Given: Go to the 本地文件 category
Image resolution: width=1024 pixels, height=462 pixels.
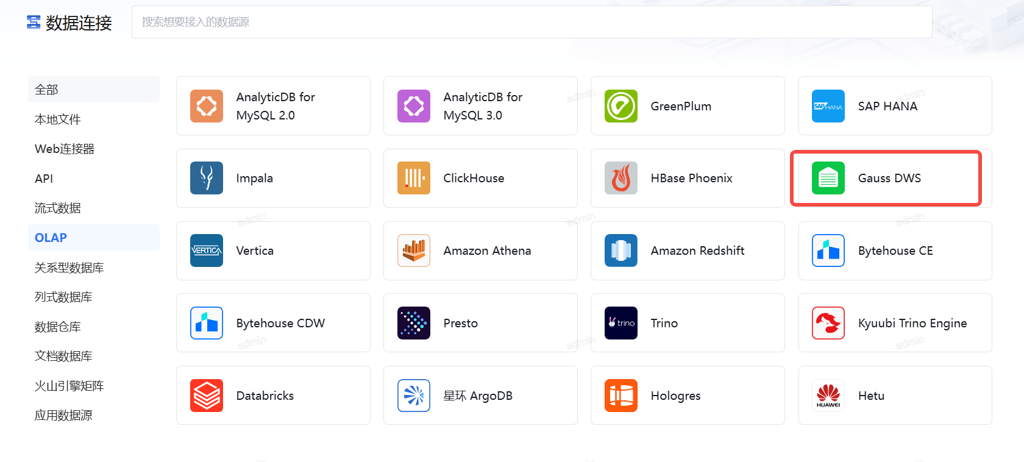Looking at the screenshot, I should [x=58, y=119].
